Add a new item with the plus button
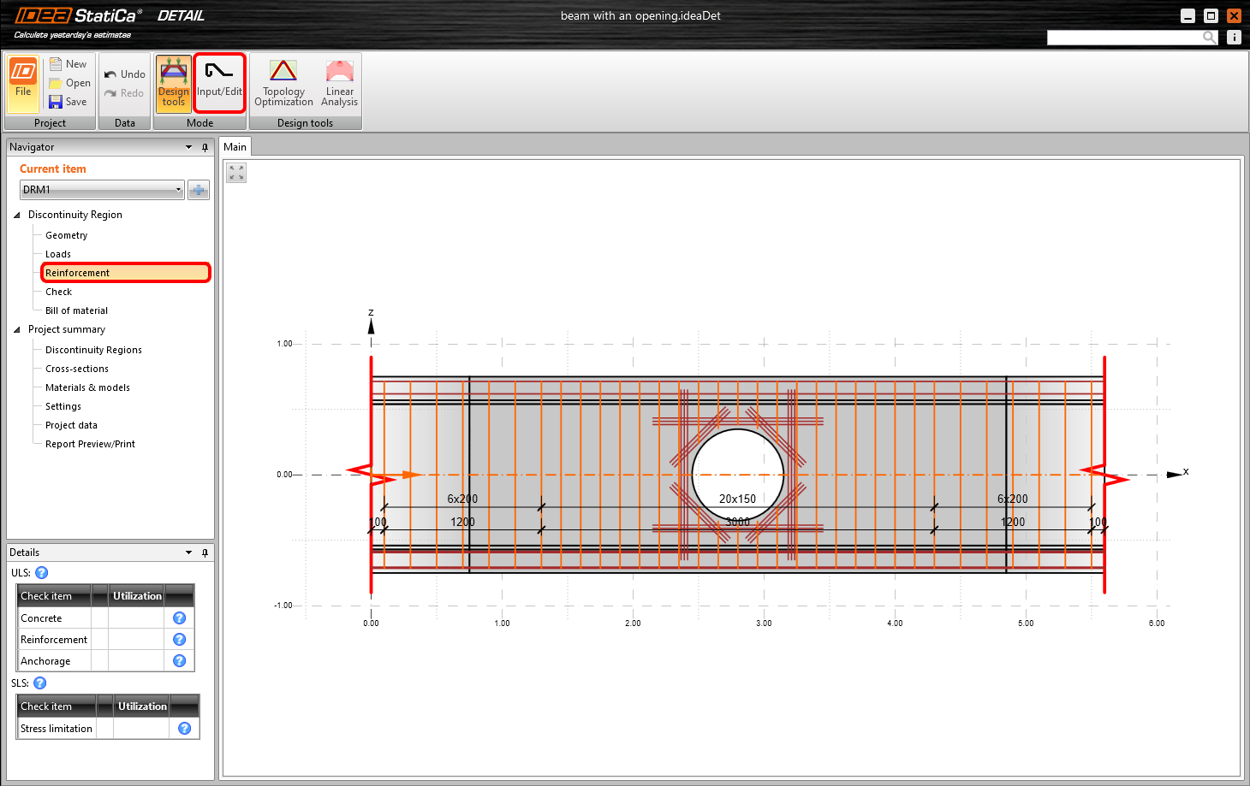The height and width of the screenshot is (786, 1250). pyautogui.click(x=198, y=189)
